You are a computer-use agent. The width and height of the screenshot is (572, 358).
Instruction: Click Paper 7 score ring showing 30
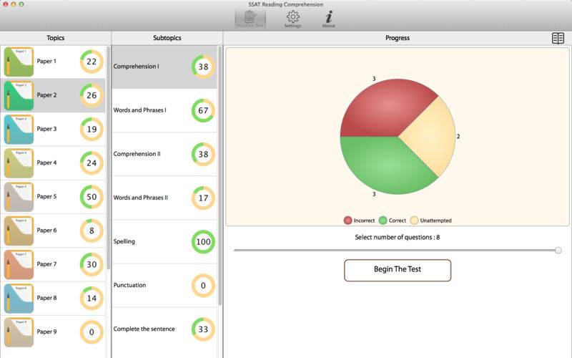[92, 264]
